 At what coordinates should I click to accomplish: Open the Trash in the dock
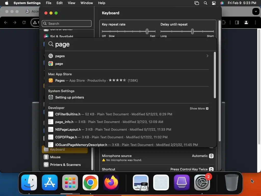coord(231,182)
